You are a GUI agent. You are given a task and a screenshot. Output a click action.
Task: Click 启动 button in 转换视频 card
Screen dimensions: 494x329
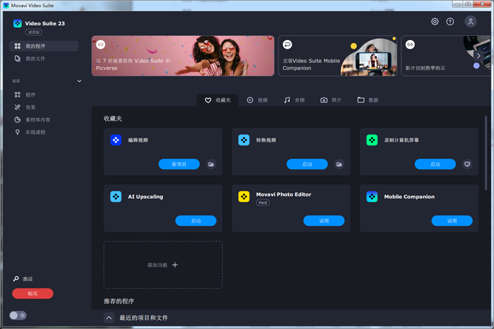pyautogui.click(x=307, y=164)
